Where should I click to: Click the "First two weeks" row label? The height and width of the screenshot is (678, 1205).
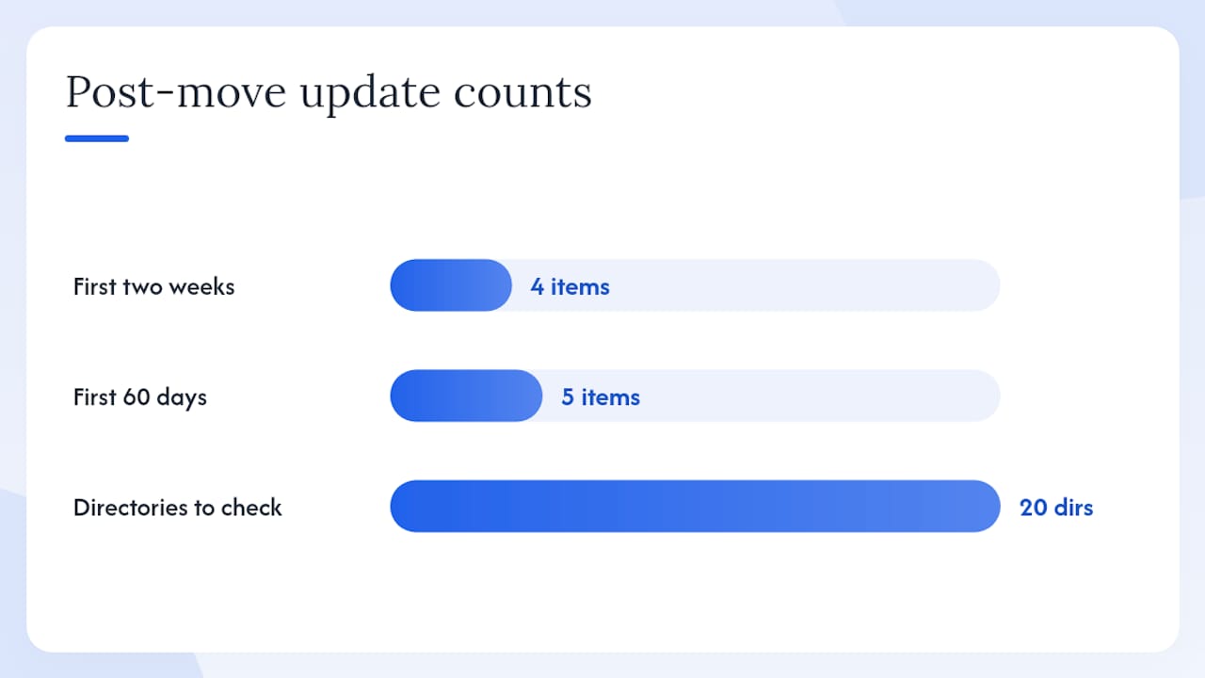pos(154,286)
